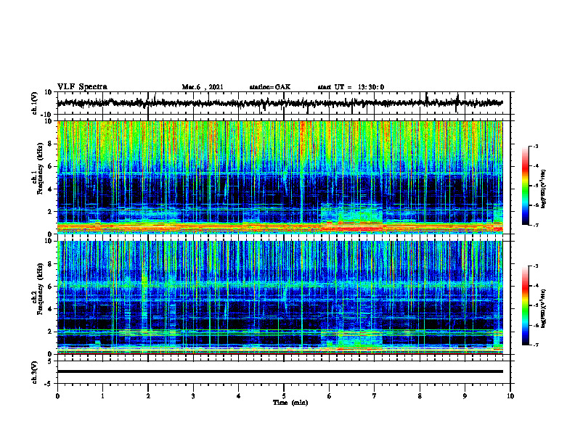Click the "station=GAK" header label
This screenshot has width=575, height=444.
click(270, 87)
